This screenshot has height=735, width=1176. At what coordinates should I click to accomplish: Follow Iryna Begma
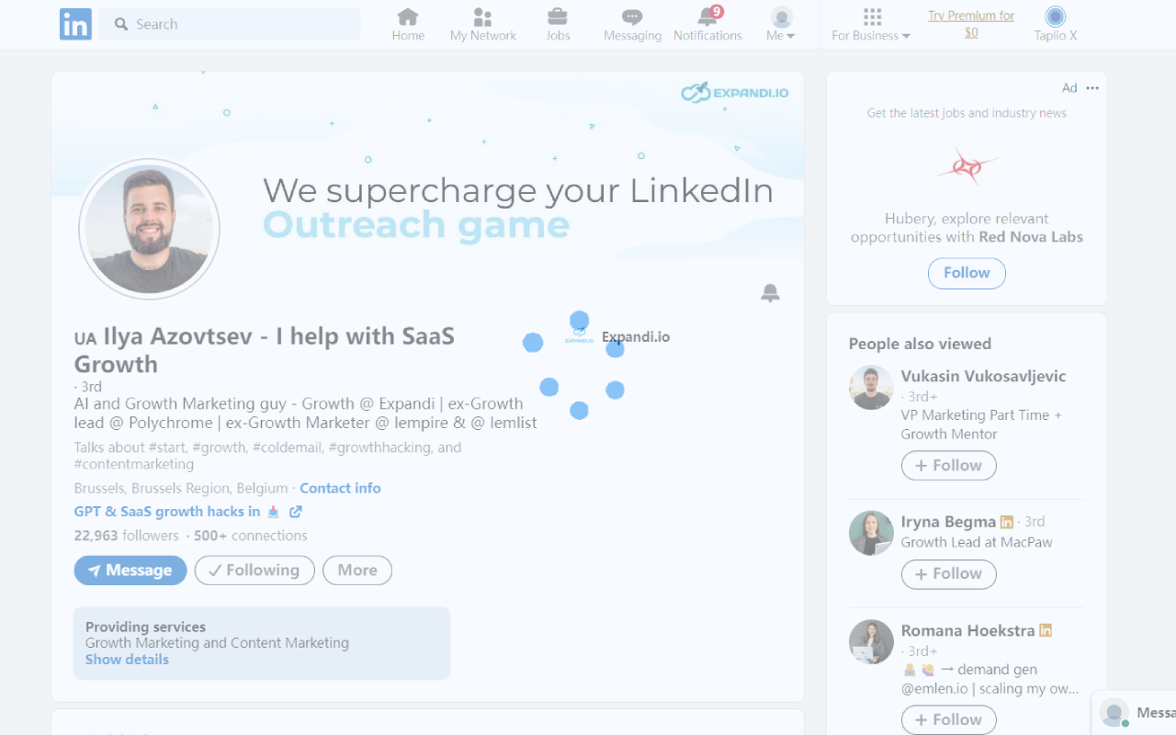[x=948, y=573]
